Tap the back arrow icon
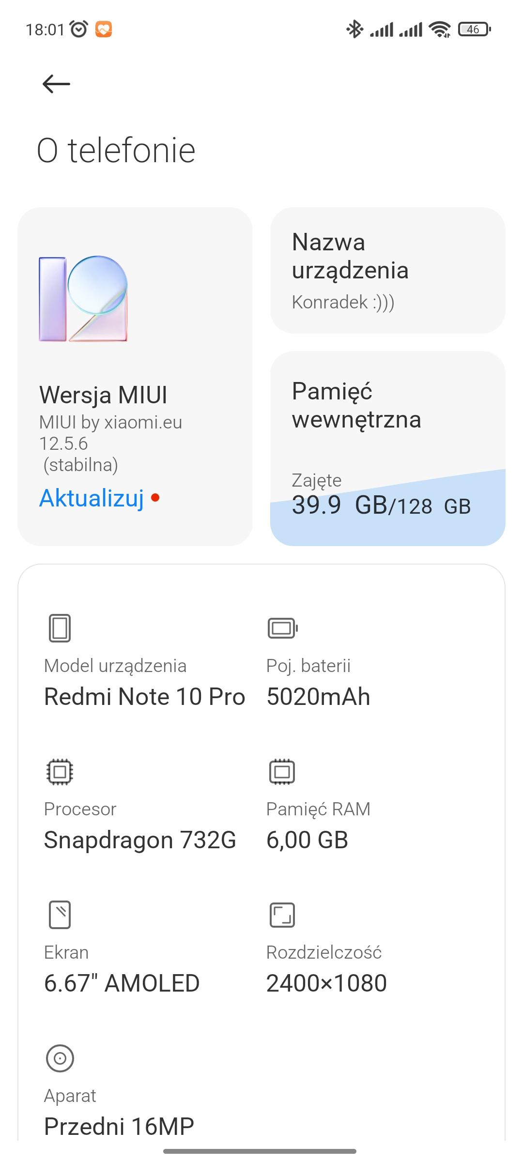Viewport: 523px width, 1162px height. (56, 84)
